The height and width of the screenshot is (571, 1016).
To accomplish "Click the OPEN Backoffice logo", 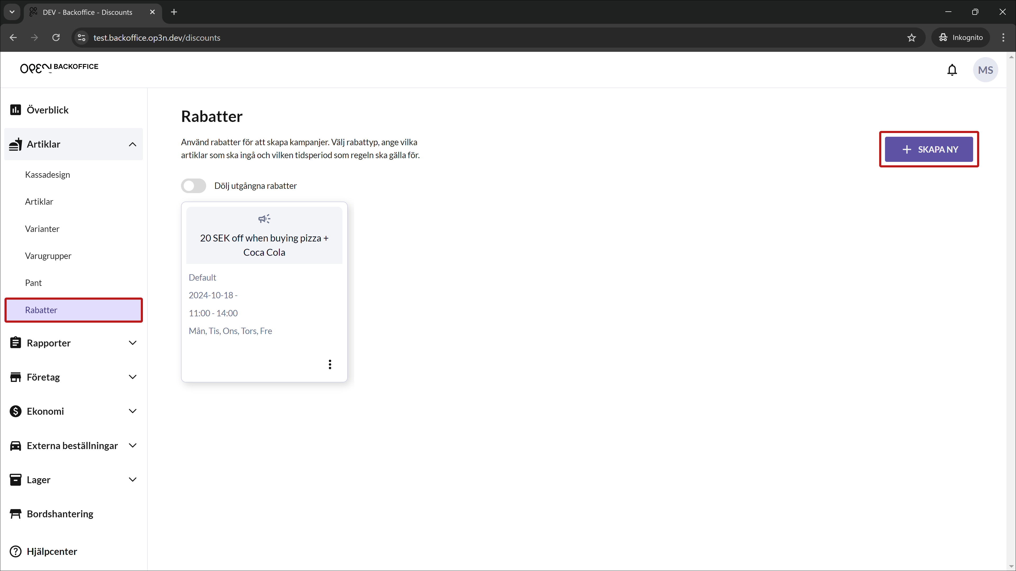I will 59,68.
